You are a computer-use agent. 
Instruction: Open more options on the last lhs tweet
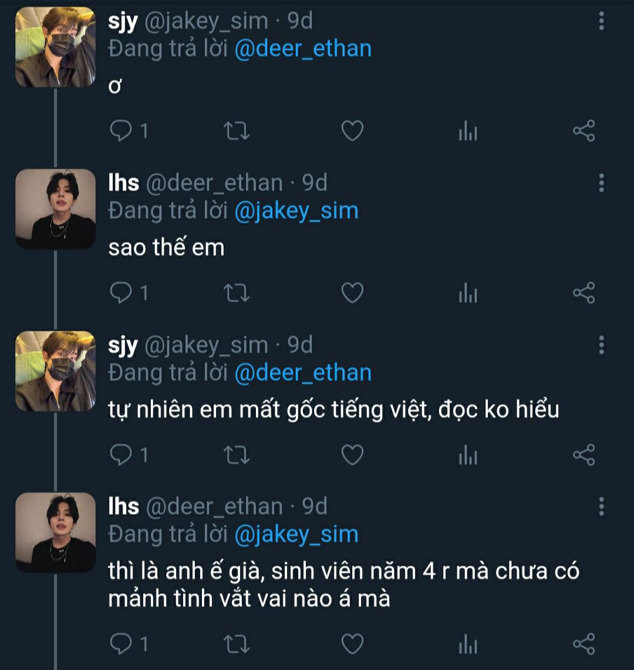[x=601, y=506]
